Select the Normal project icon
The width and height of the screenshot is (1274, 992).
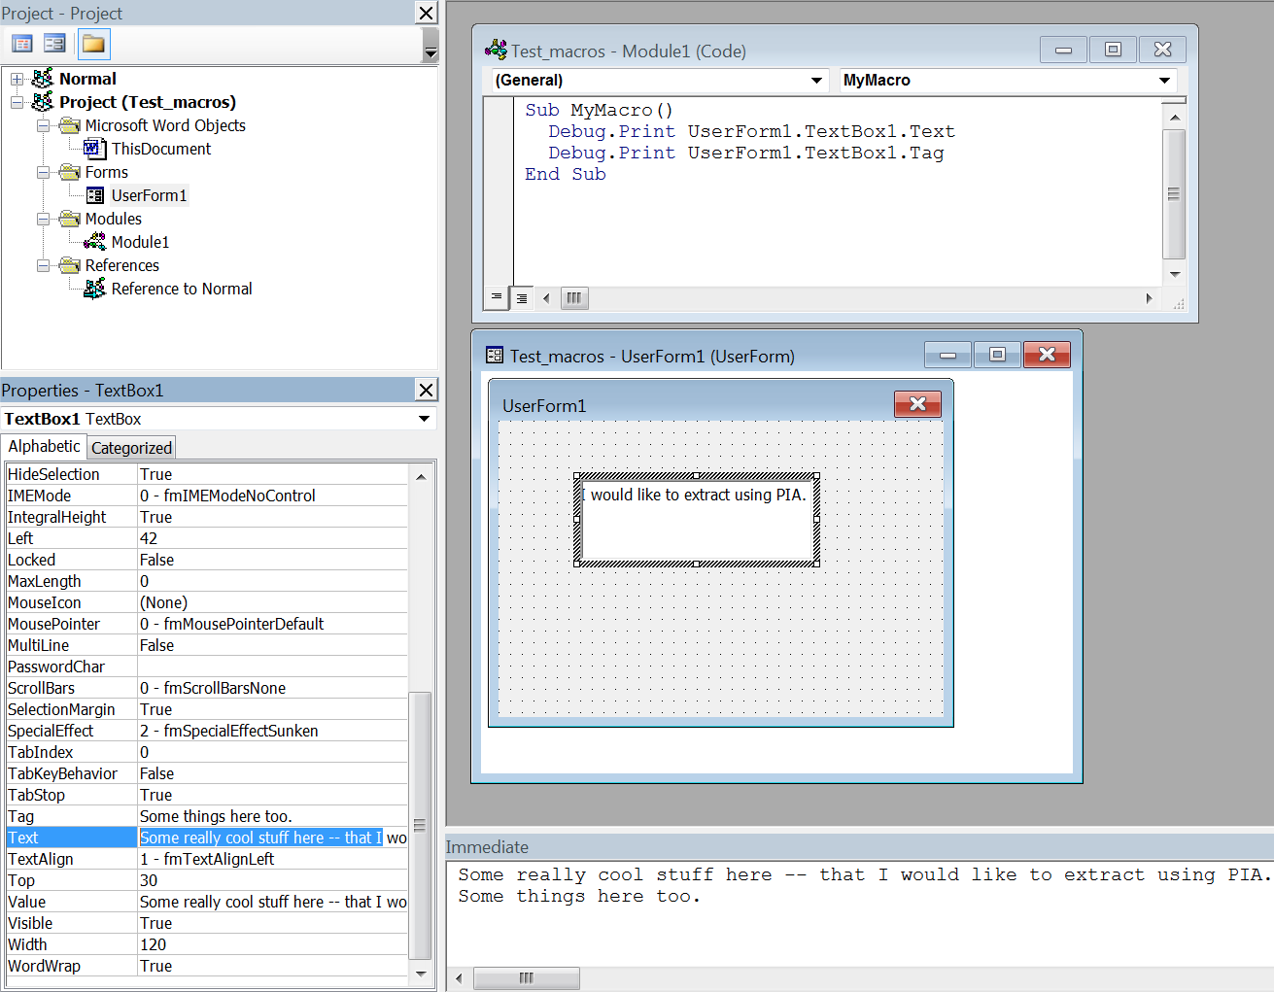(x=41, y=79)
